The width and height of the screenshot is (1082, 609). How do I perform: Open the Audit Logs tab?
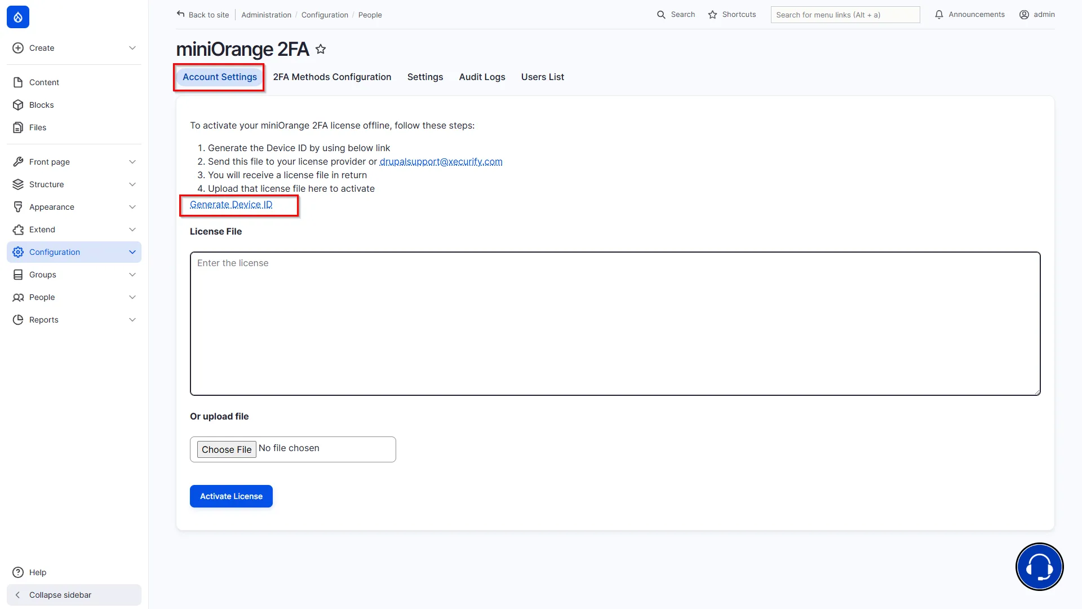coord(482,77)
